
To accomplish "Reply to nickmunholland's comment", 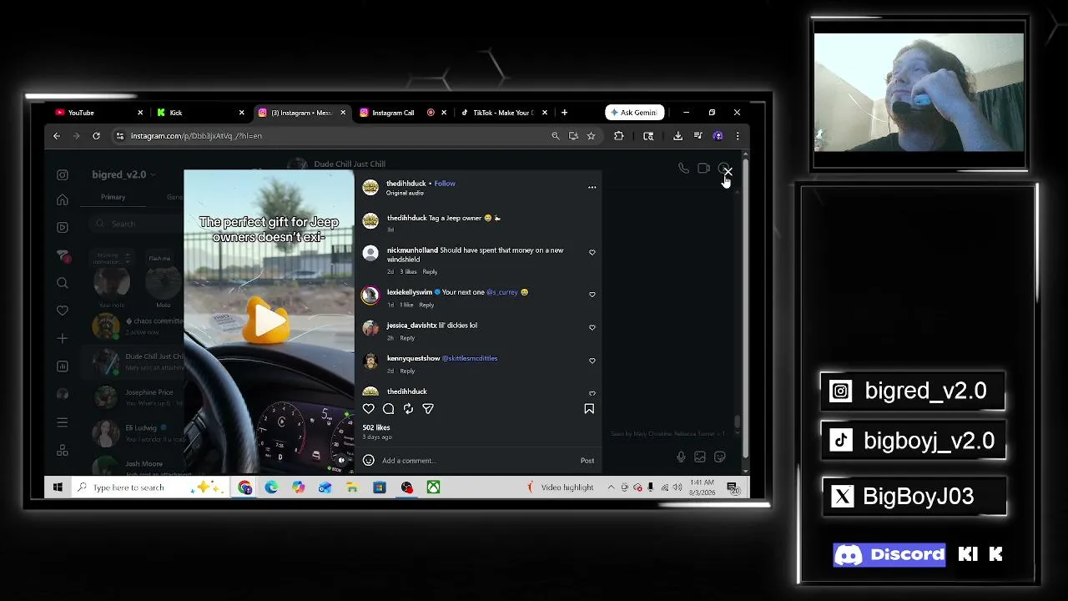I will pyautogui.click(x=430, y=271).
